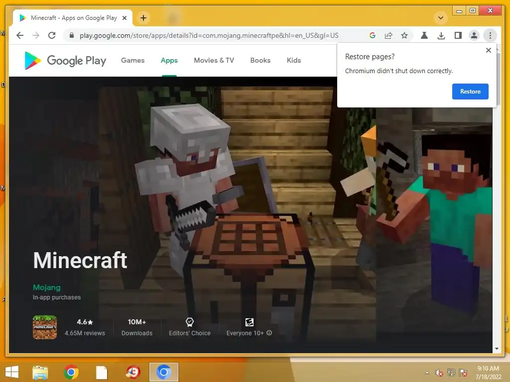Click the Restore button
The width and height of the screenshot is (510, 382).
(470, 92)
